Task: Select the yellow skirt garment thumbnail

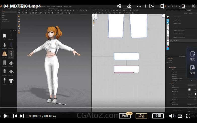Action: pos(4,54)
